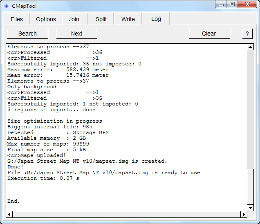Click the vertical scrollbar thumb in log
Viewport: 260px width, 224px height.
(250, 186)
